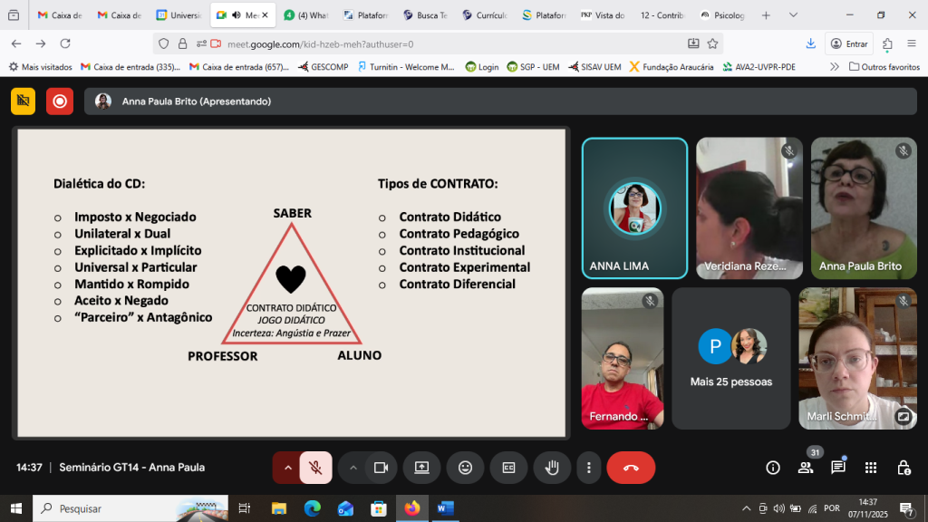The image size is (928, 522).
Task: Open the emoji reactions panel
Action: click(x=465, y=468)
